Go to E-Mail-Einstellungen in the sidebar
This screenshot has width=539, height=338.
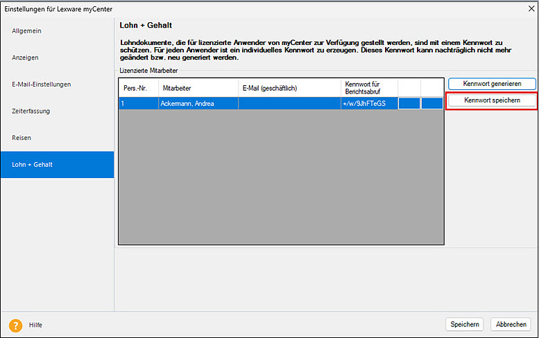[x=42, y=84]
